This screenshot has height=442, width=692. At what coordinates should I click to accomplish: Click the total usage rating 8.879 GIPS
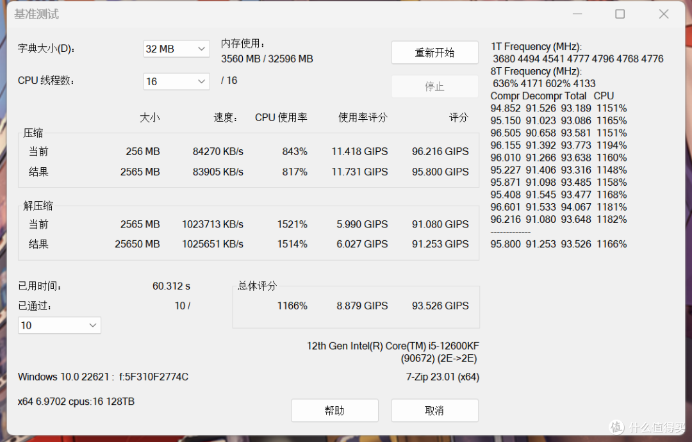pyautogui.click(x=362, y=306)
